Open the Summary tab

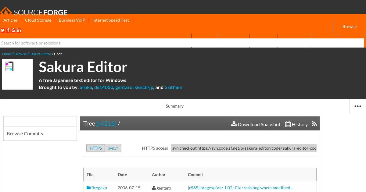click(175, 106)
